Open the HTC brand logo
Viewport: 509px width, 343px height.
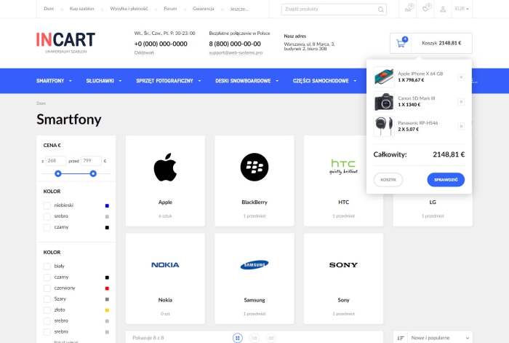343,167
